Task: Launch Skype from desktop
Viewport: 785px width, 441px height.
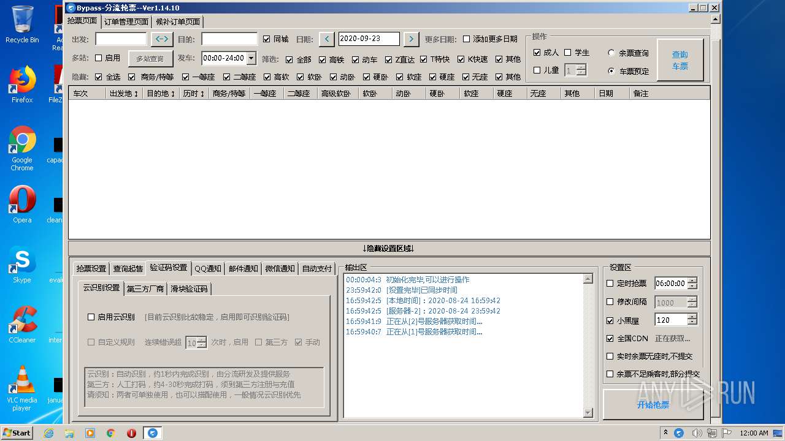Action: pos(22,265)
